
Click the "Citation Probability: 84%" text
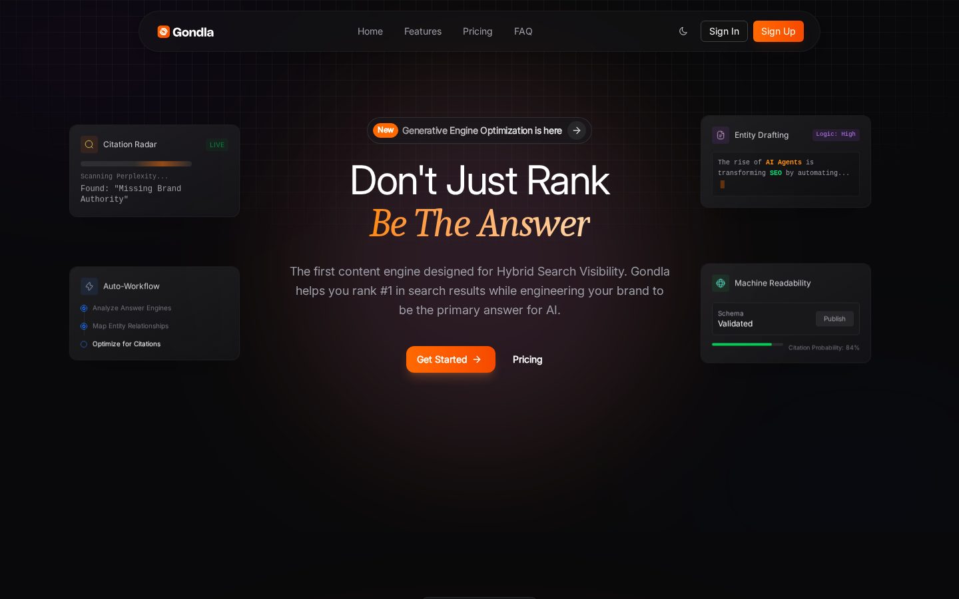click(x=824, y=347)
